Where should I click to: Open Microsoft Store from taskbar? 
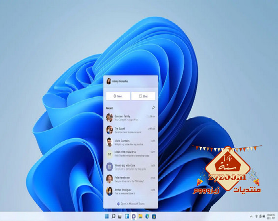[x=154, y=216]
